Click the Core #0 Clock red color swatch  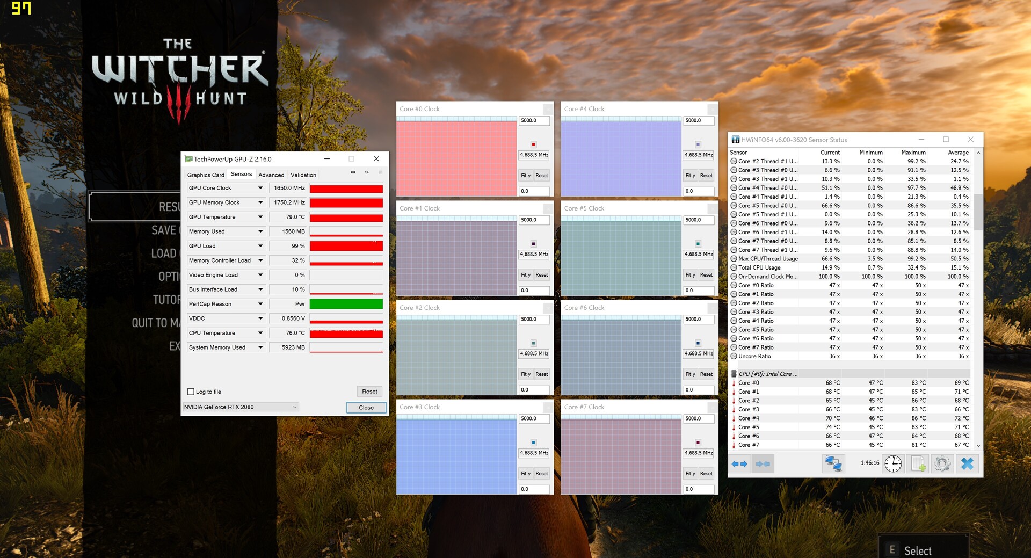point(533,144)
